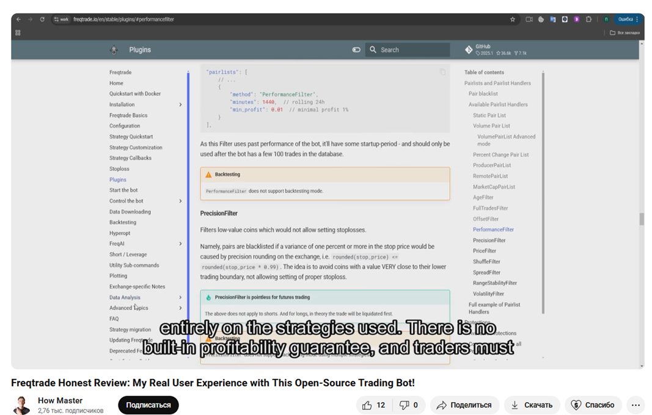Open Strategy migration page

tap(130, 330)
